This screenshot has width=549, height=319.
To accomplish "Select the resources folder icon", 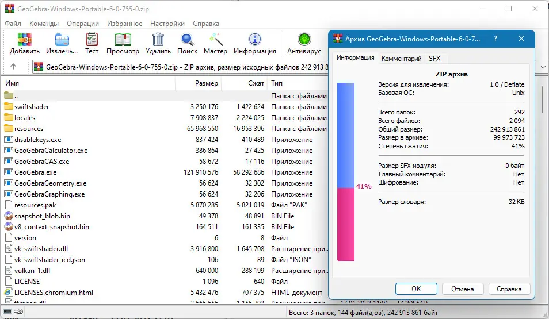I will tap(9, 128).
